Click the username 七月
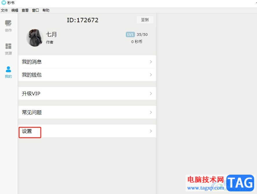This screenshot has width=257, height=194. point(51,35)
